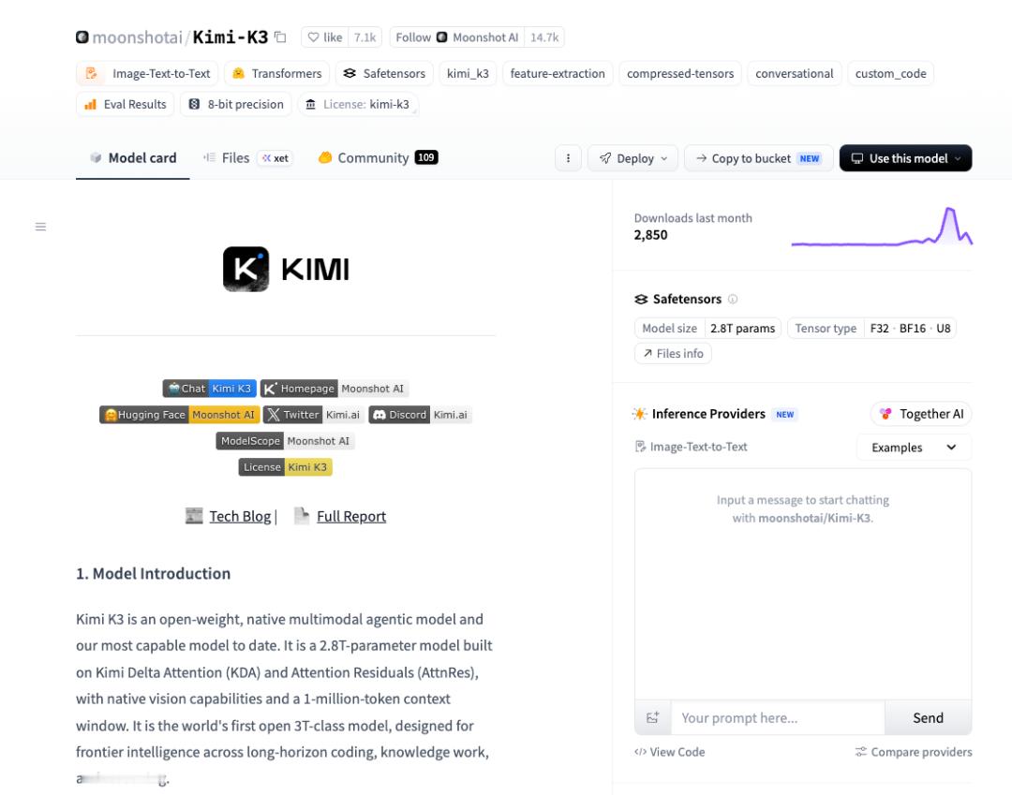The height and width of the screenshot is (795, 1012).
Task: Click the Safetensors info icon
Action: tap(733, 299)
